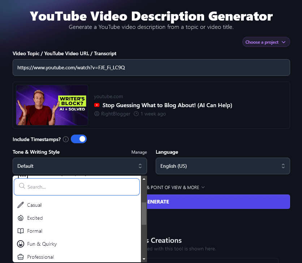Select the pencil icon beside Casual
This screenshot has height=263, width=302.
coord(21,205)
